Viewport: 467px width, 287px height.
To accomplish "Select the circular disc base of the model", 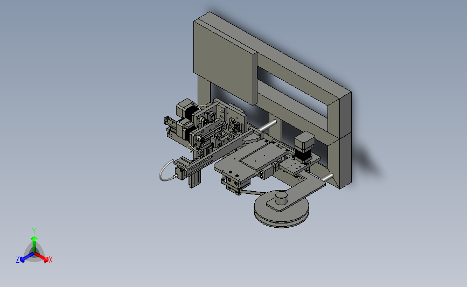I will click(x=281, y=210).
